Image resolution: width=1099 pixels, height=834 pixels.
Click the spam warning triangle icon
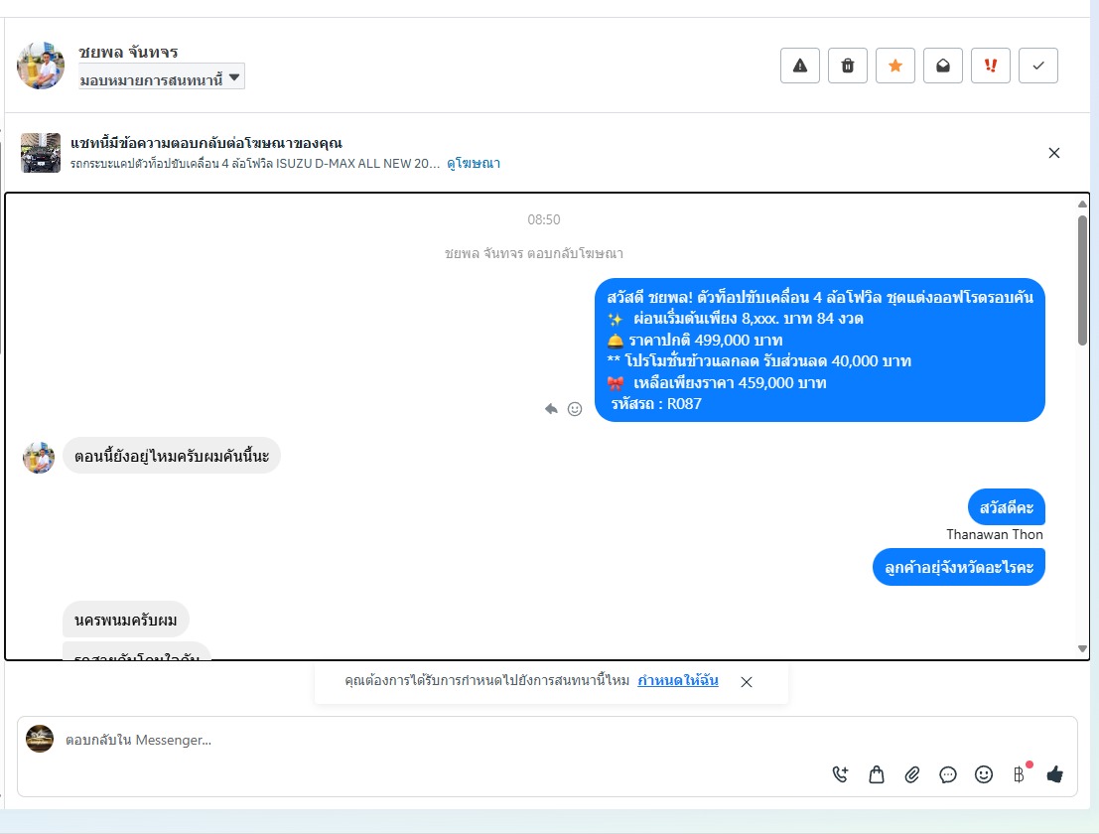(800, 66)
